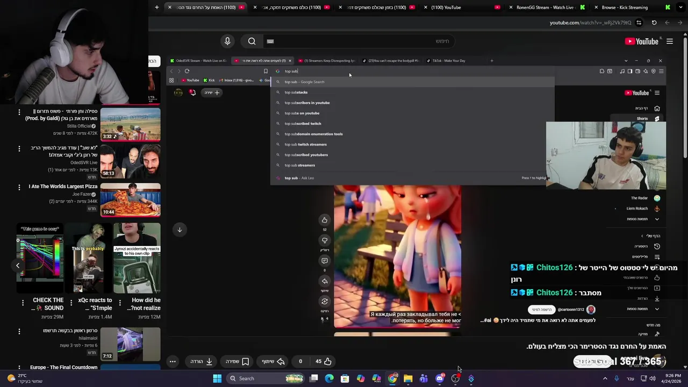The image size is (688, 387).
Task: Dislike the Short with the thumbs-down button
Action: 325,240
